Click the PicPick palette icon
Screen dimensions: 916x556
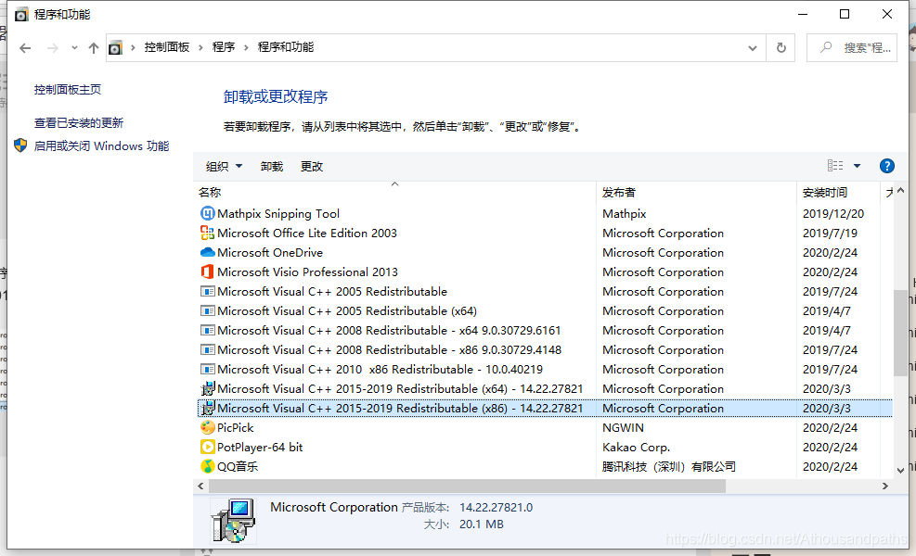(x=207, y=427)
